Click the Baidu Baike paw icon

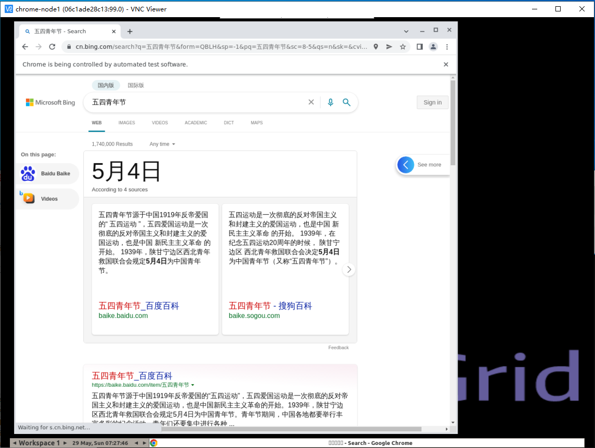click(28, 174)
